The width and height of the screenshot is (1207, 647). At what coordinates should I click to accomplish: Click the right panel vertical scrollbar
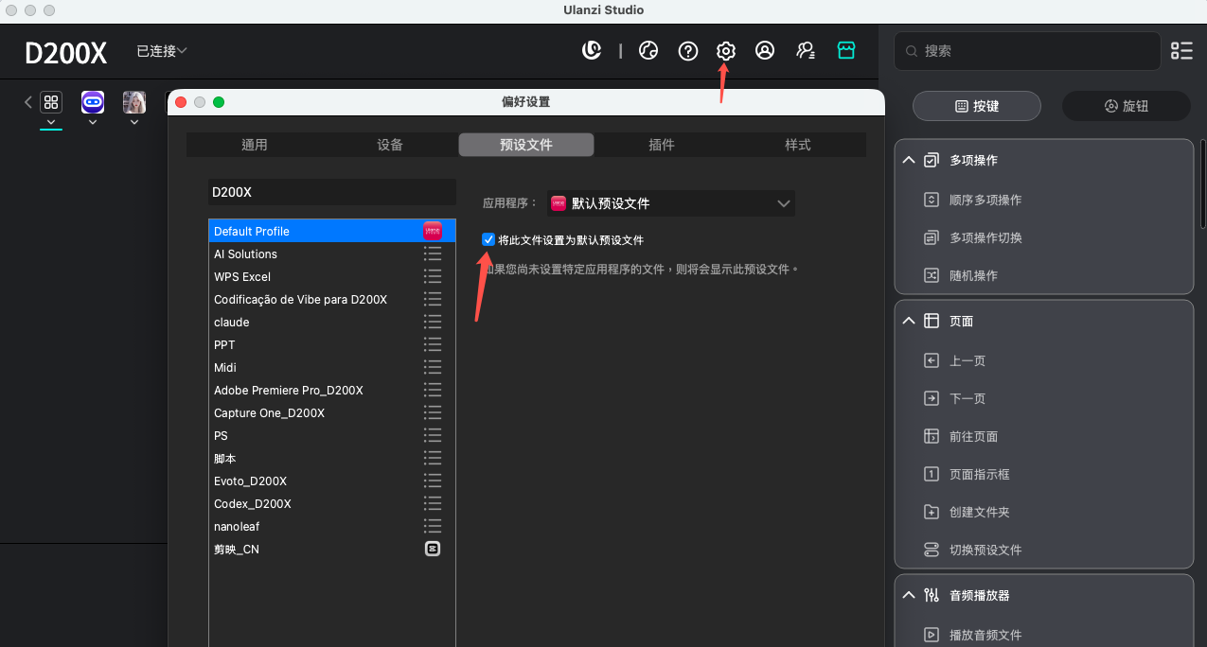1203,184
